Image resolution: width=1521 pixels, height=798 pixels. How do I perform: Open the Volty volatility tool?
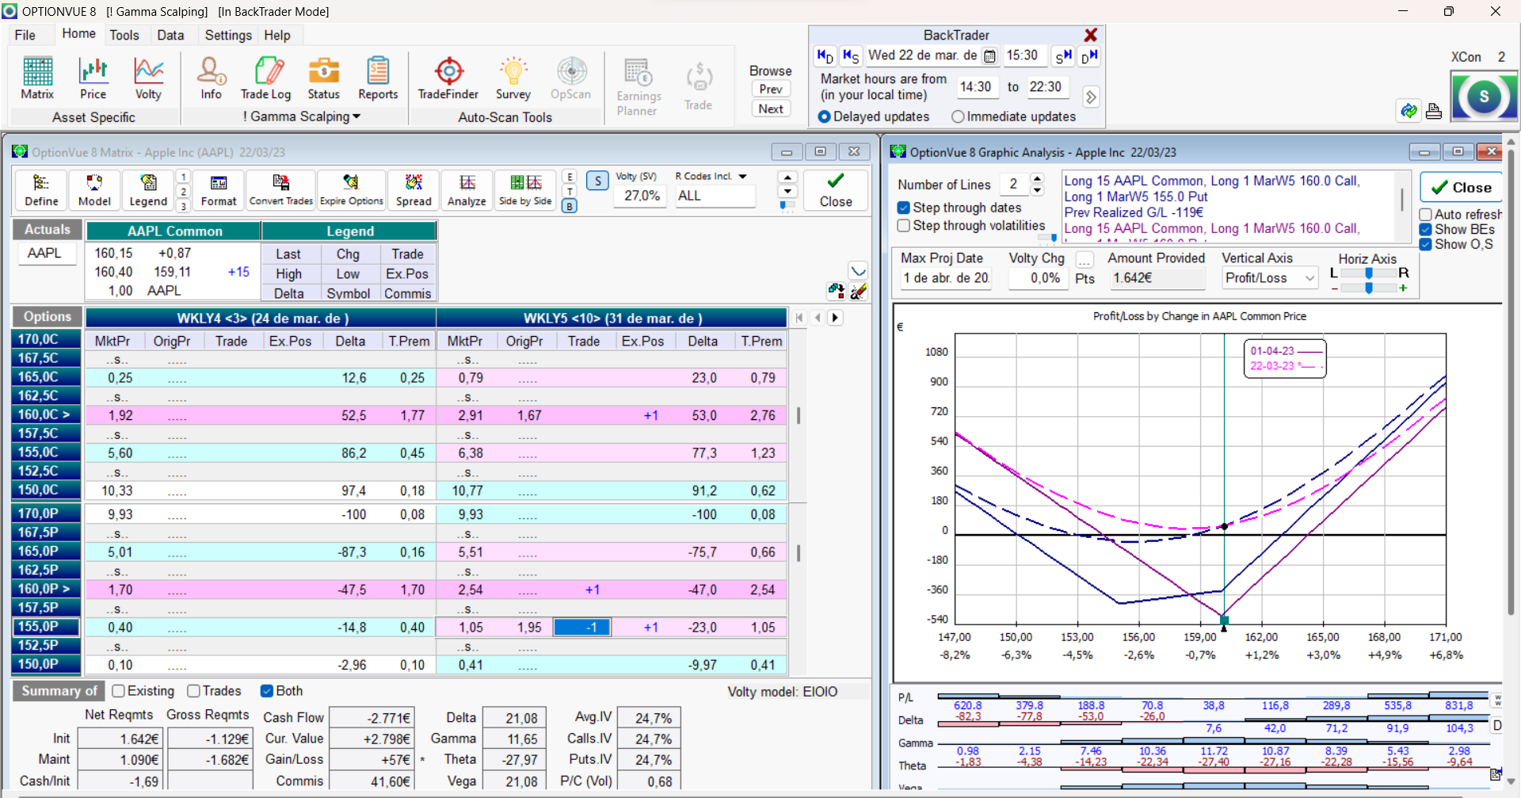pos(148,78)
